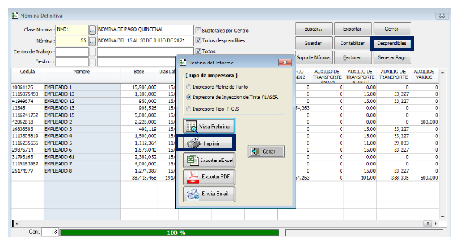Click the Clase Nomina code field NM01
The width and height of the screenshot is (459, 237).
point(72,29)
